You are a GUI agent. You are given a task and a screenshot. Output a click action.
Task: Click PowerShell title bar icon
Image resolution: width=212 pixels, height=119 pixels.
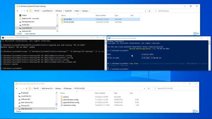pyautogui.click(x=109, y=38)
